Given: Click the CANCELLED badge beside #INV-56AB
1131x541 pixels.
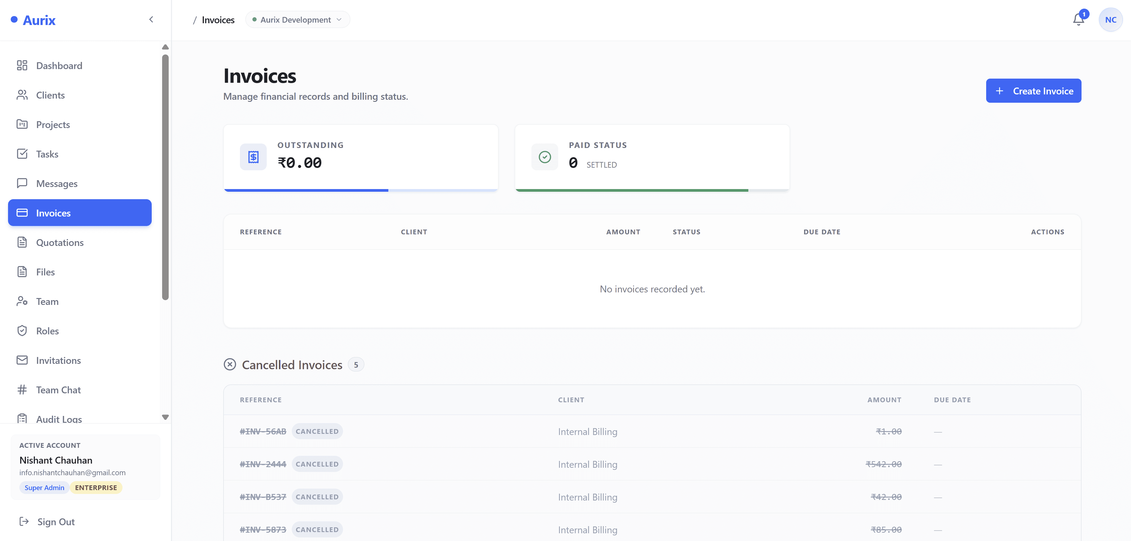Looking at the screenshot, I should [317, 431].
